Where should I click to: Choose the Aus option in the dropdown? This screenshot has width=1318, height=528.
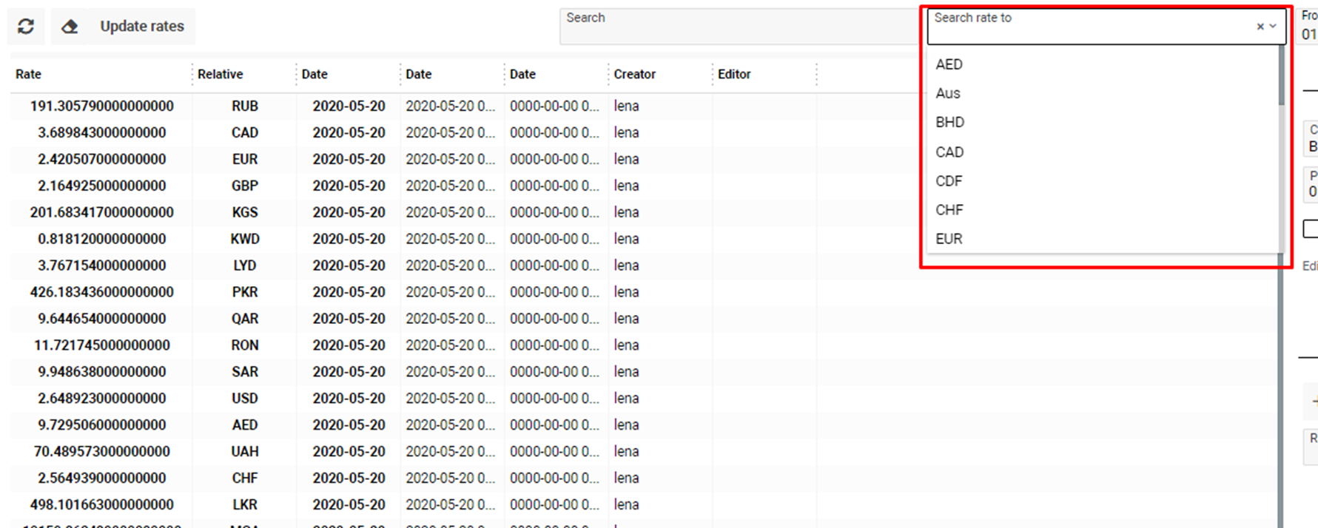(x=947, y=93)
